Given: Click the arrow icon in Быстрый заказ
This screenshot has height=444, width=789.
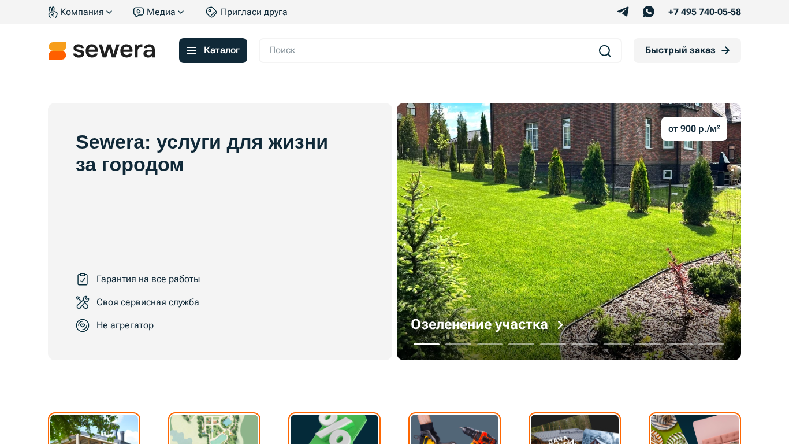Looking at the screenshot, I should tap(726, 51).
